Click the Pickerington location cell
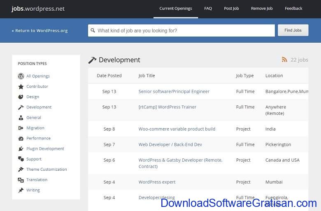This screenshot has height=211, width=321. point(278,144)
